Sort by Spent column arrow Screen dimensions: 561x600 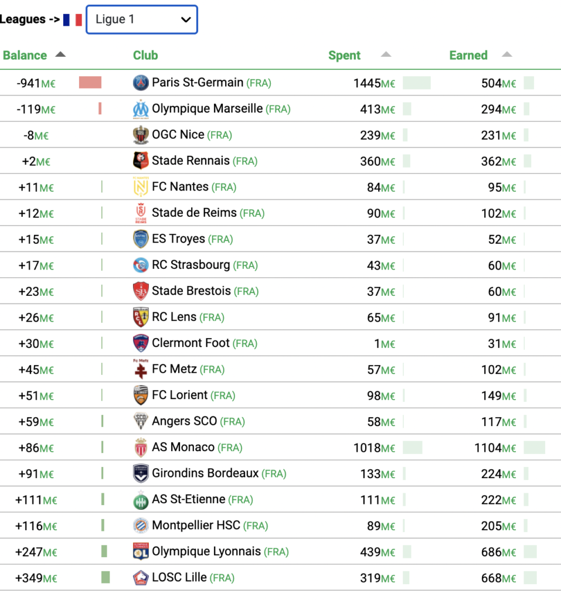click(x=386, y=54)
